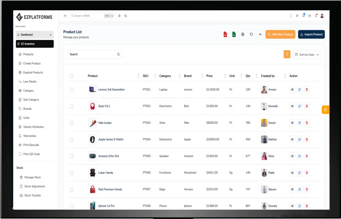Image resolution: width=341 pixels, height=219 pixels.
Task: View Lenovo 3rd Generation with eye icon
Action: click(292, 89)
